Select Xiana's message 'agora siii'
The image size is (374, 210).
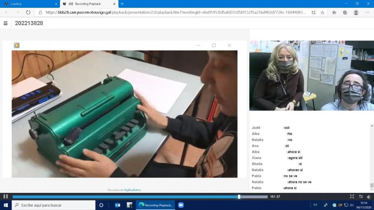tap(295, 158)
